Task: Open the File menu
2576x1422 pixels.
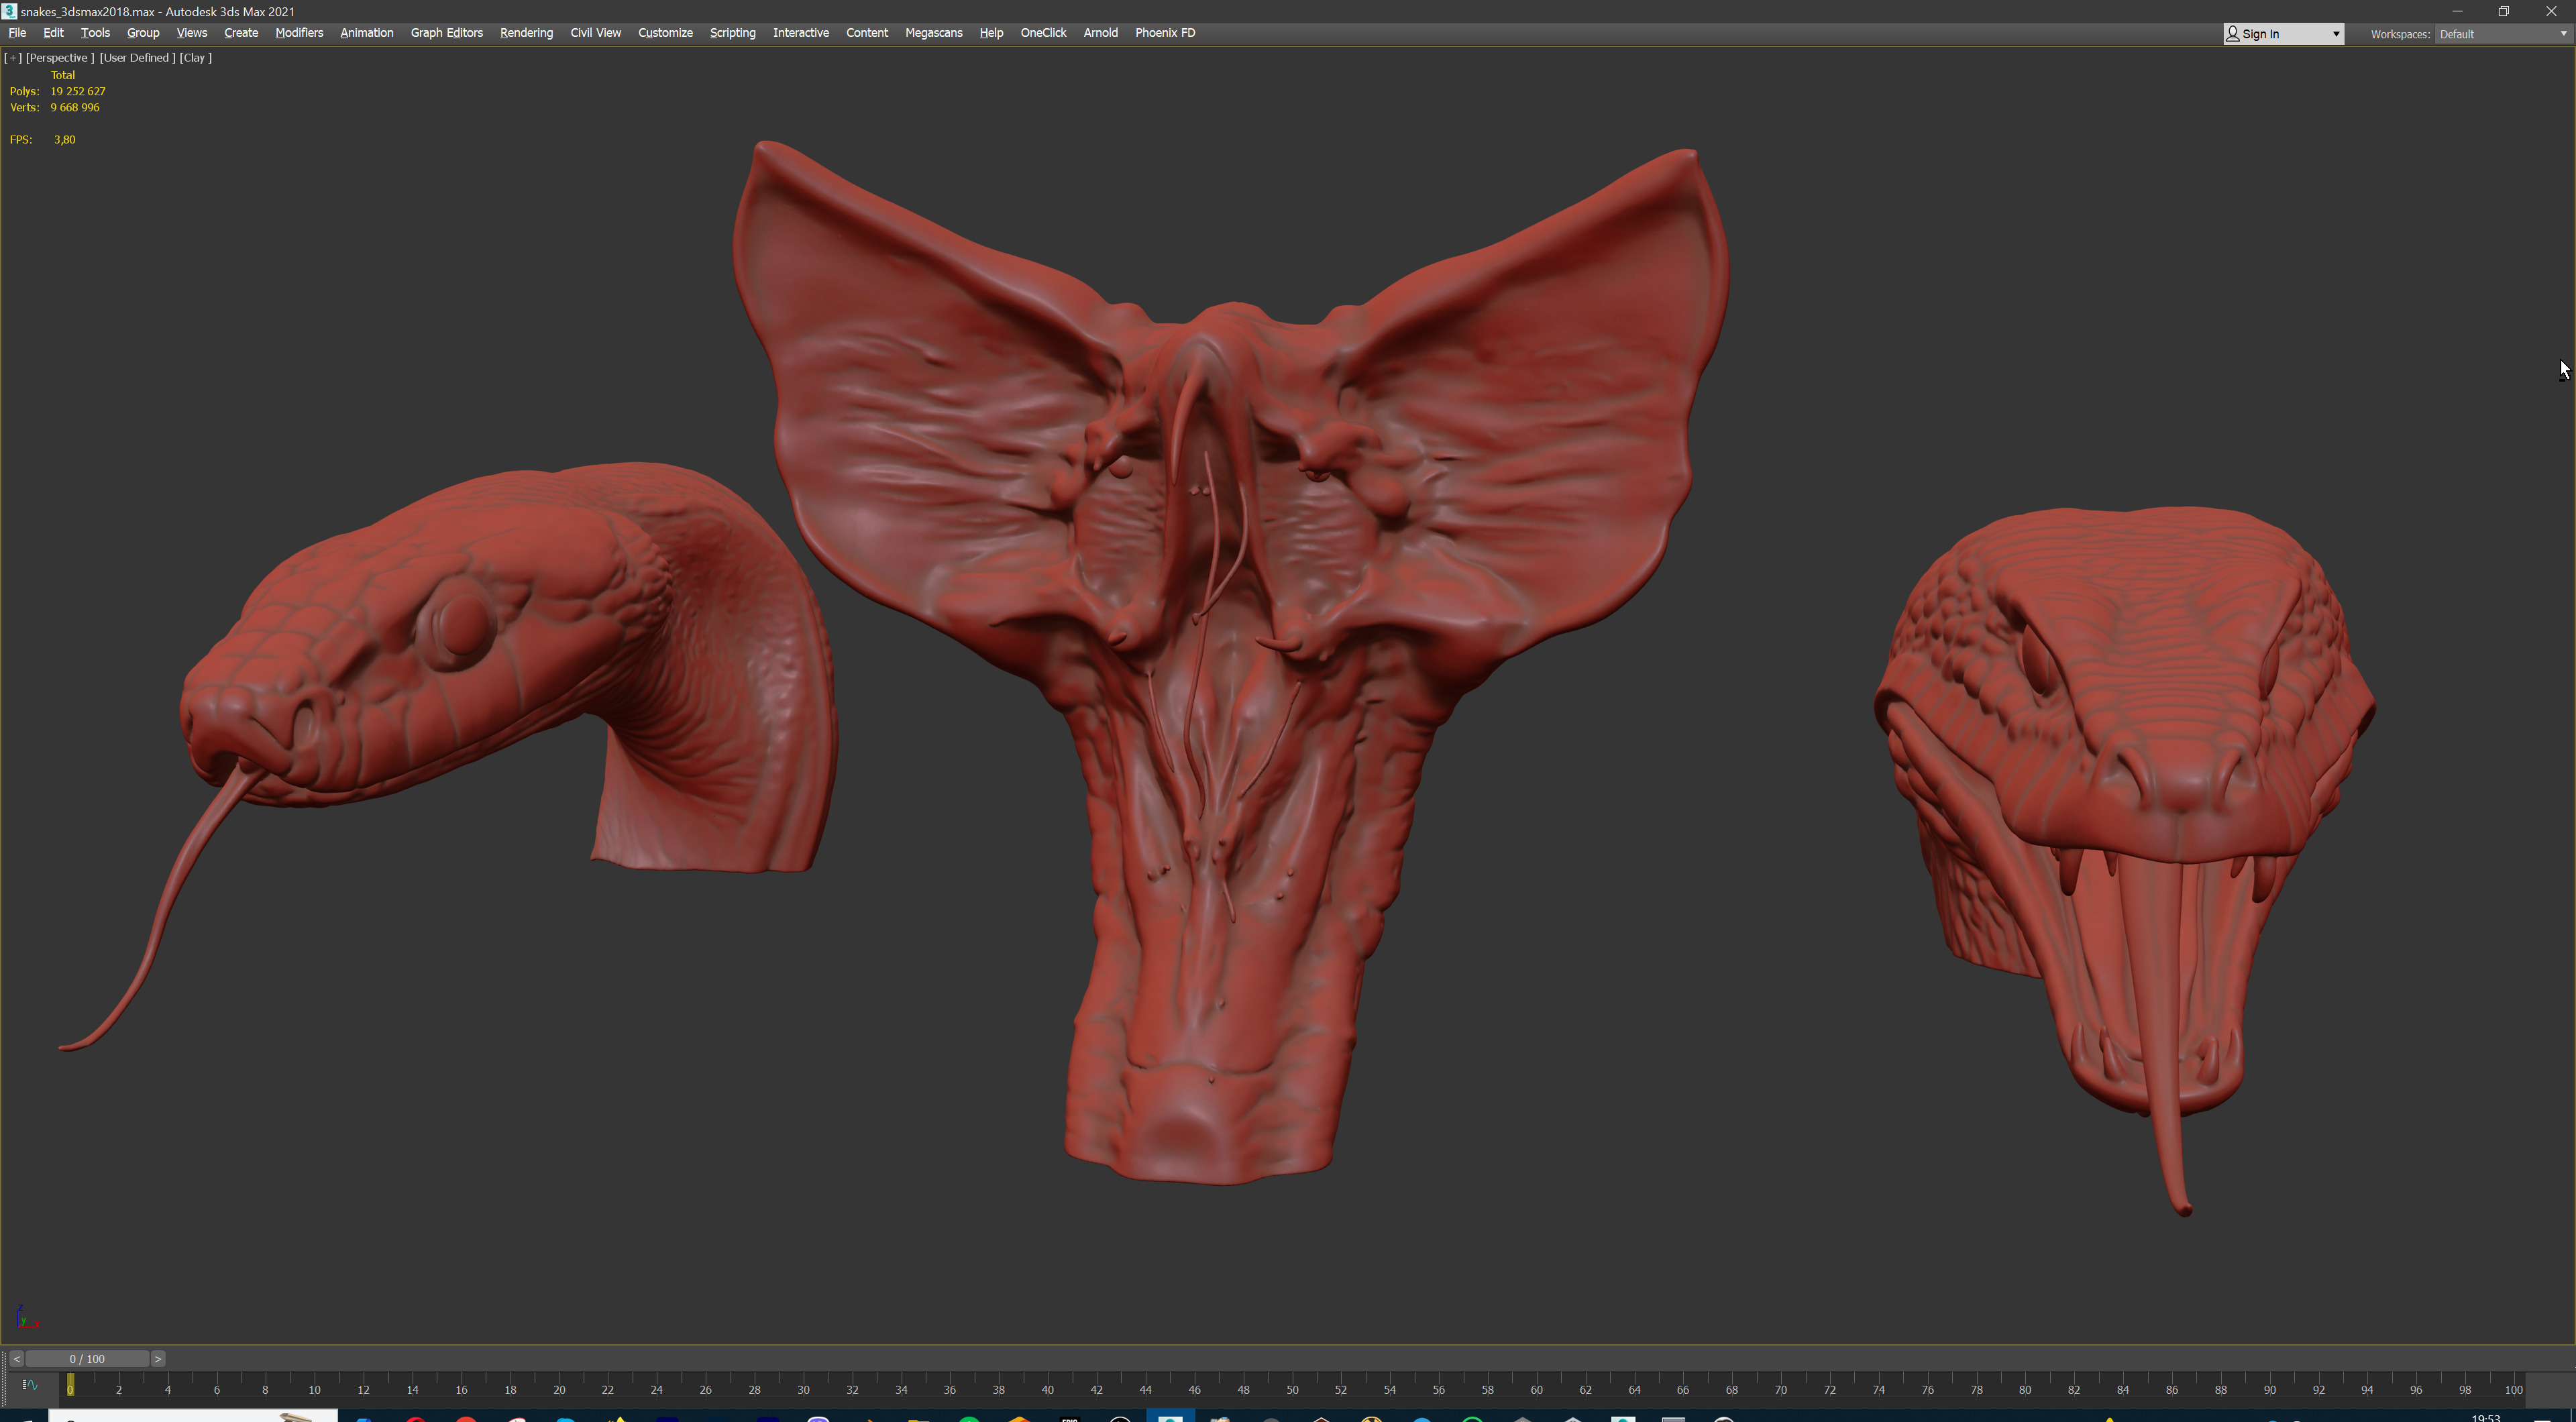Action: [x=17, y=33]
